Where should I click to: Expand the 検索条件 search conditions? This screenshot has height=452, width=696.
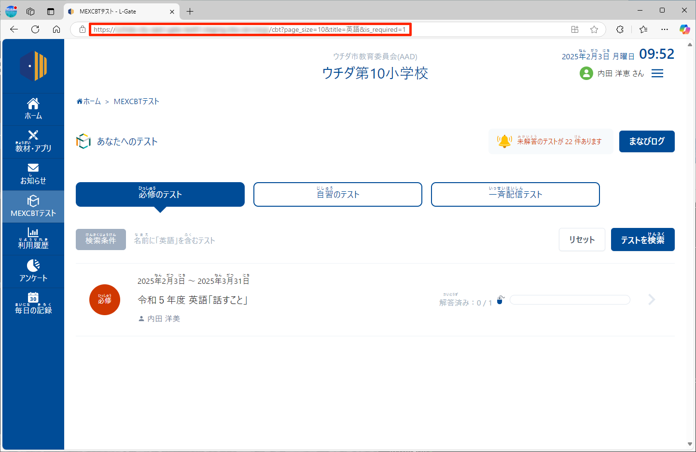[101, 239]
